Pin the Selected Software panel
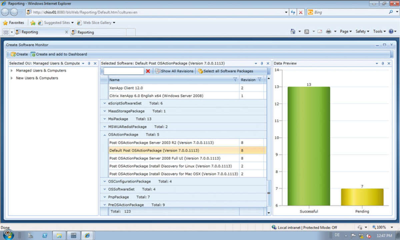Viewport: 400px width, 240px height. pos(262,63)
